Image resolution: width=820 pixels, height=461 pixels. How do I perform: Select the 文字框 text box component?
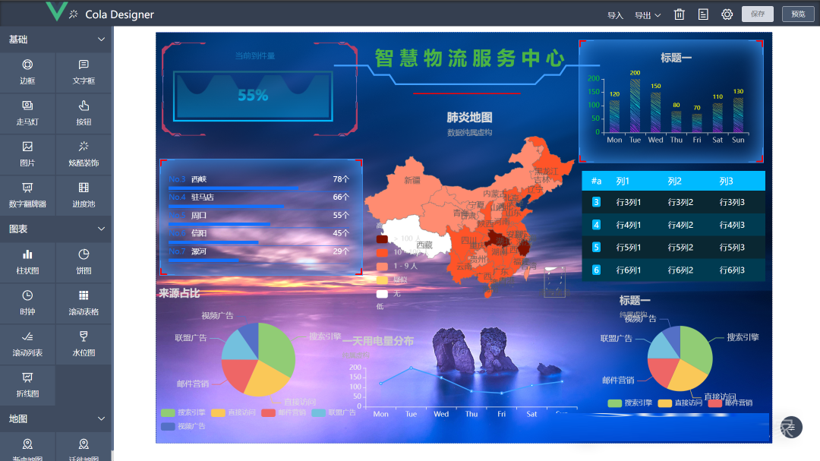coord(84,72)
